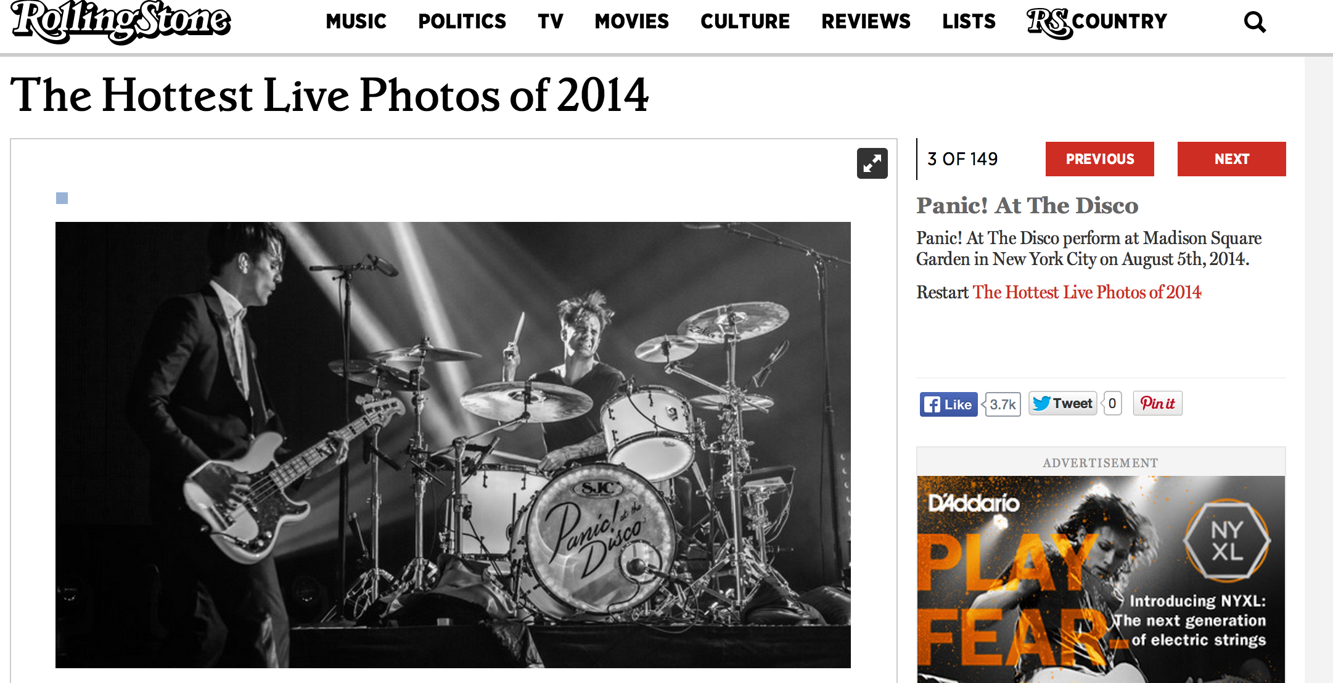Image resolution: width=1333 pixels, height=683 pixels.
Task: Go to the TV section
Action: (550, 22)
